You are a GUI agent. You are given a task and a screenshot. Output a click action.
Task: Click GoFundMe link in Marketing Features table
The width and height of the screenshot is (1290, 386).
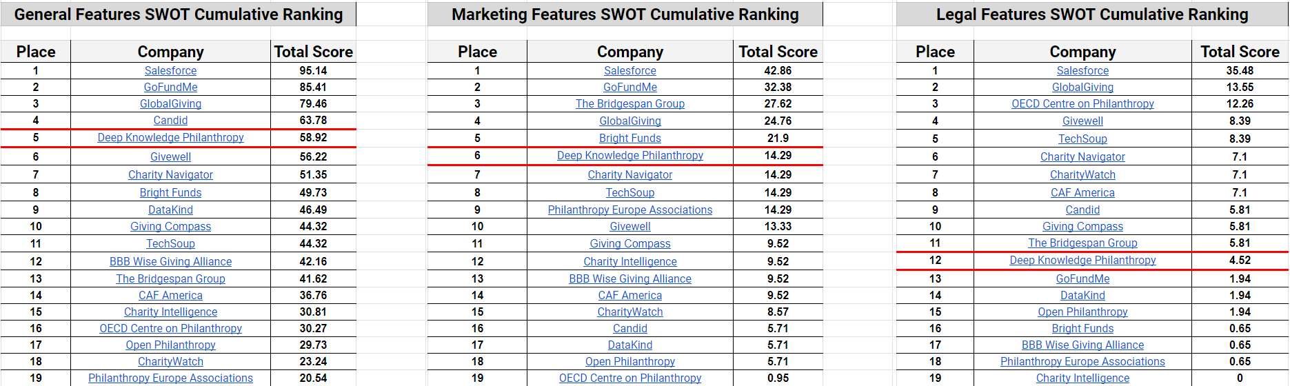[629, 87]
